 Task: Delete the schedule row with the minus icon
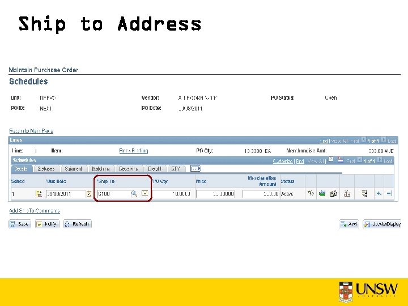[x=389, y=194]
